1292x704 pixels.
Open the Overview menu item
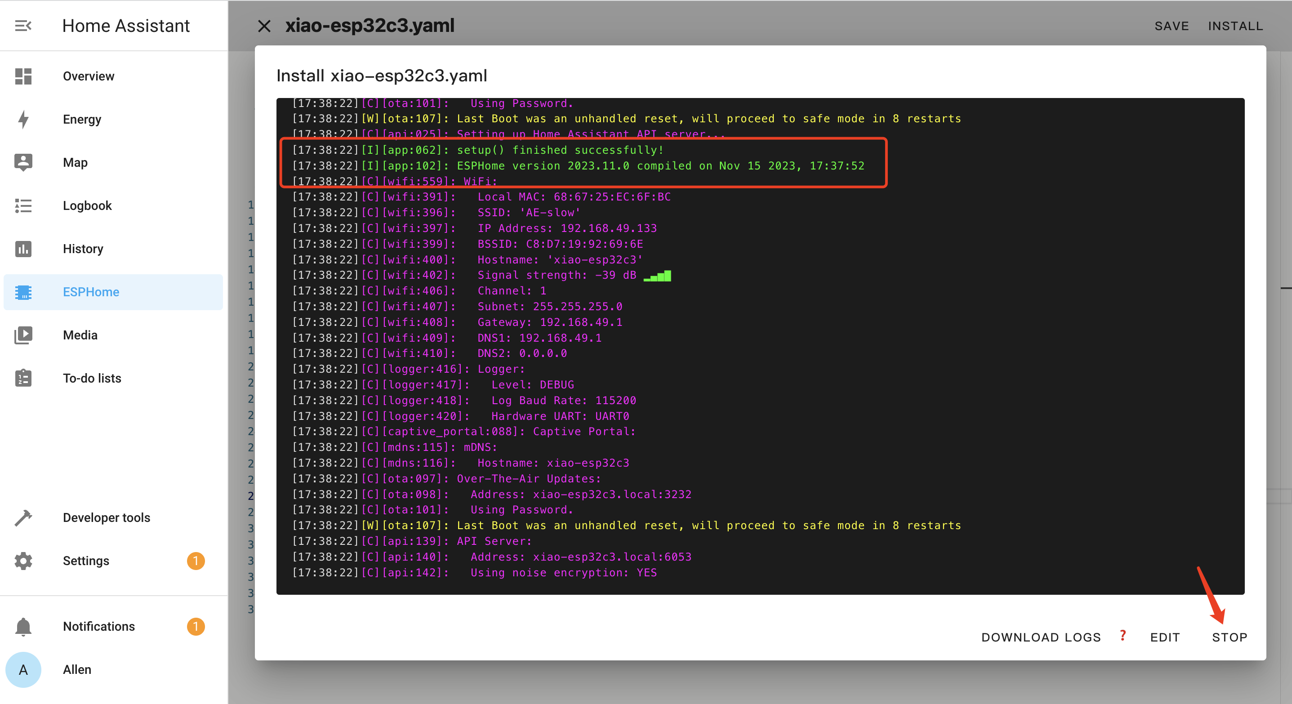[113, 76]
